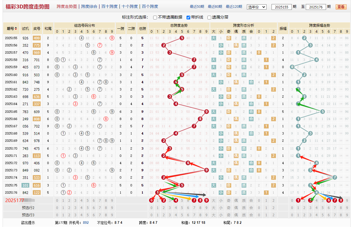Image resolution: width=351 pixels, height=227 pixels.
Task: Click the 偶 badge in row 2025161
Action: click(236, 82)
